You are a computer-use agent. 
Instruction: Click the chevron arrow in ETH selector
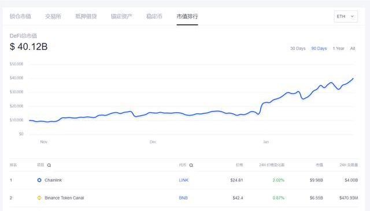(352, 17)
